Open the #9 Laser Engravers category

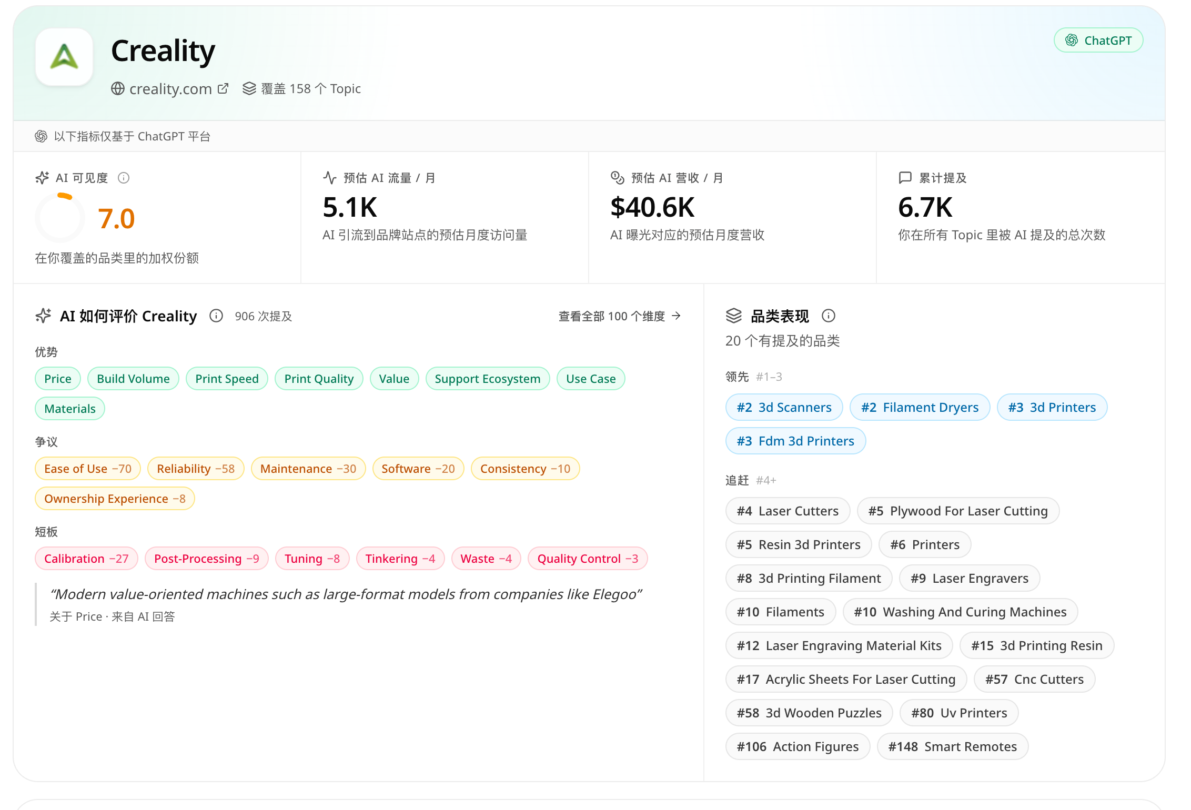[970, 578]
